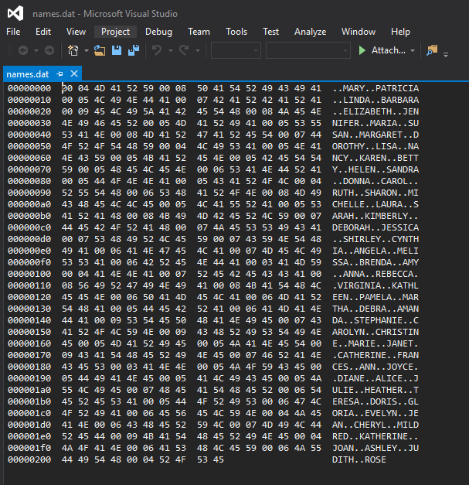Click the Undo arrow icon

pos(157,50)
